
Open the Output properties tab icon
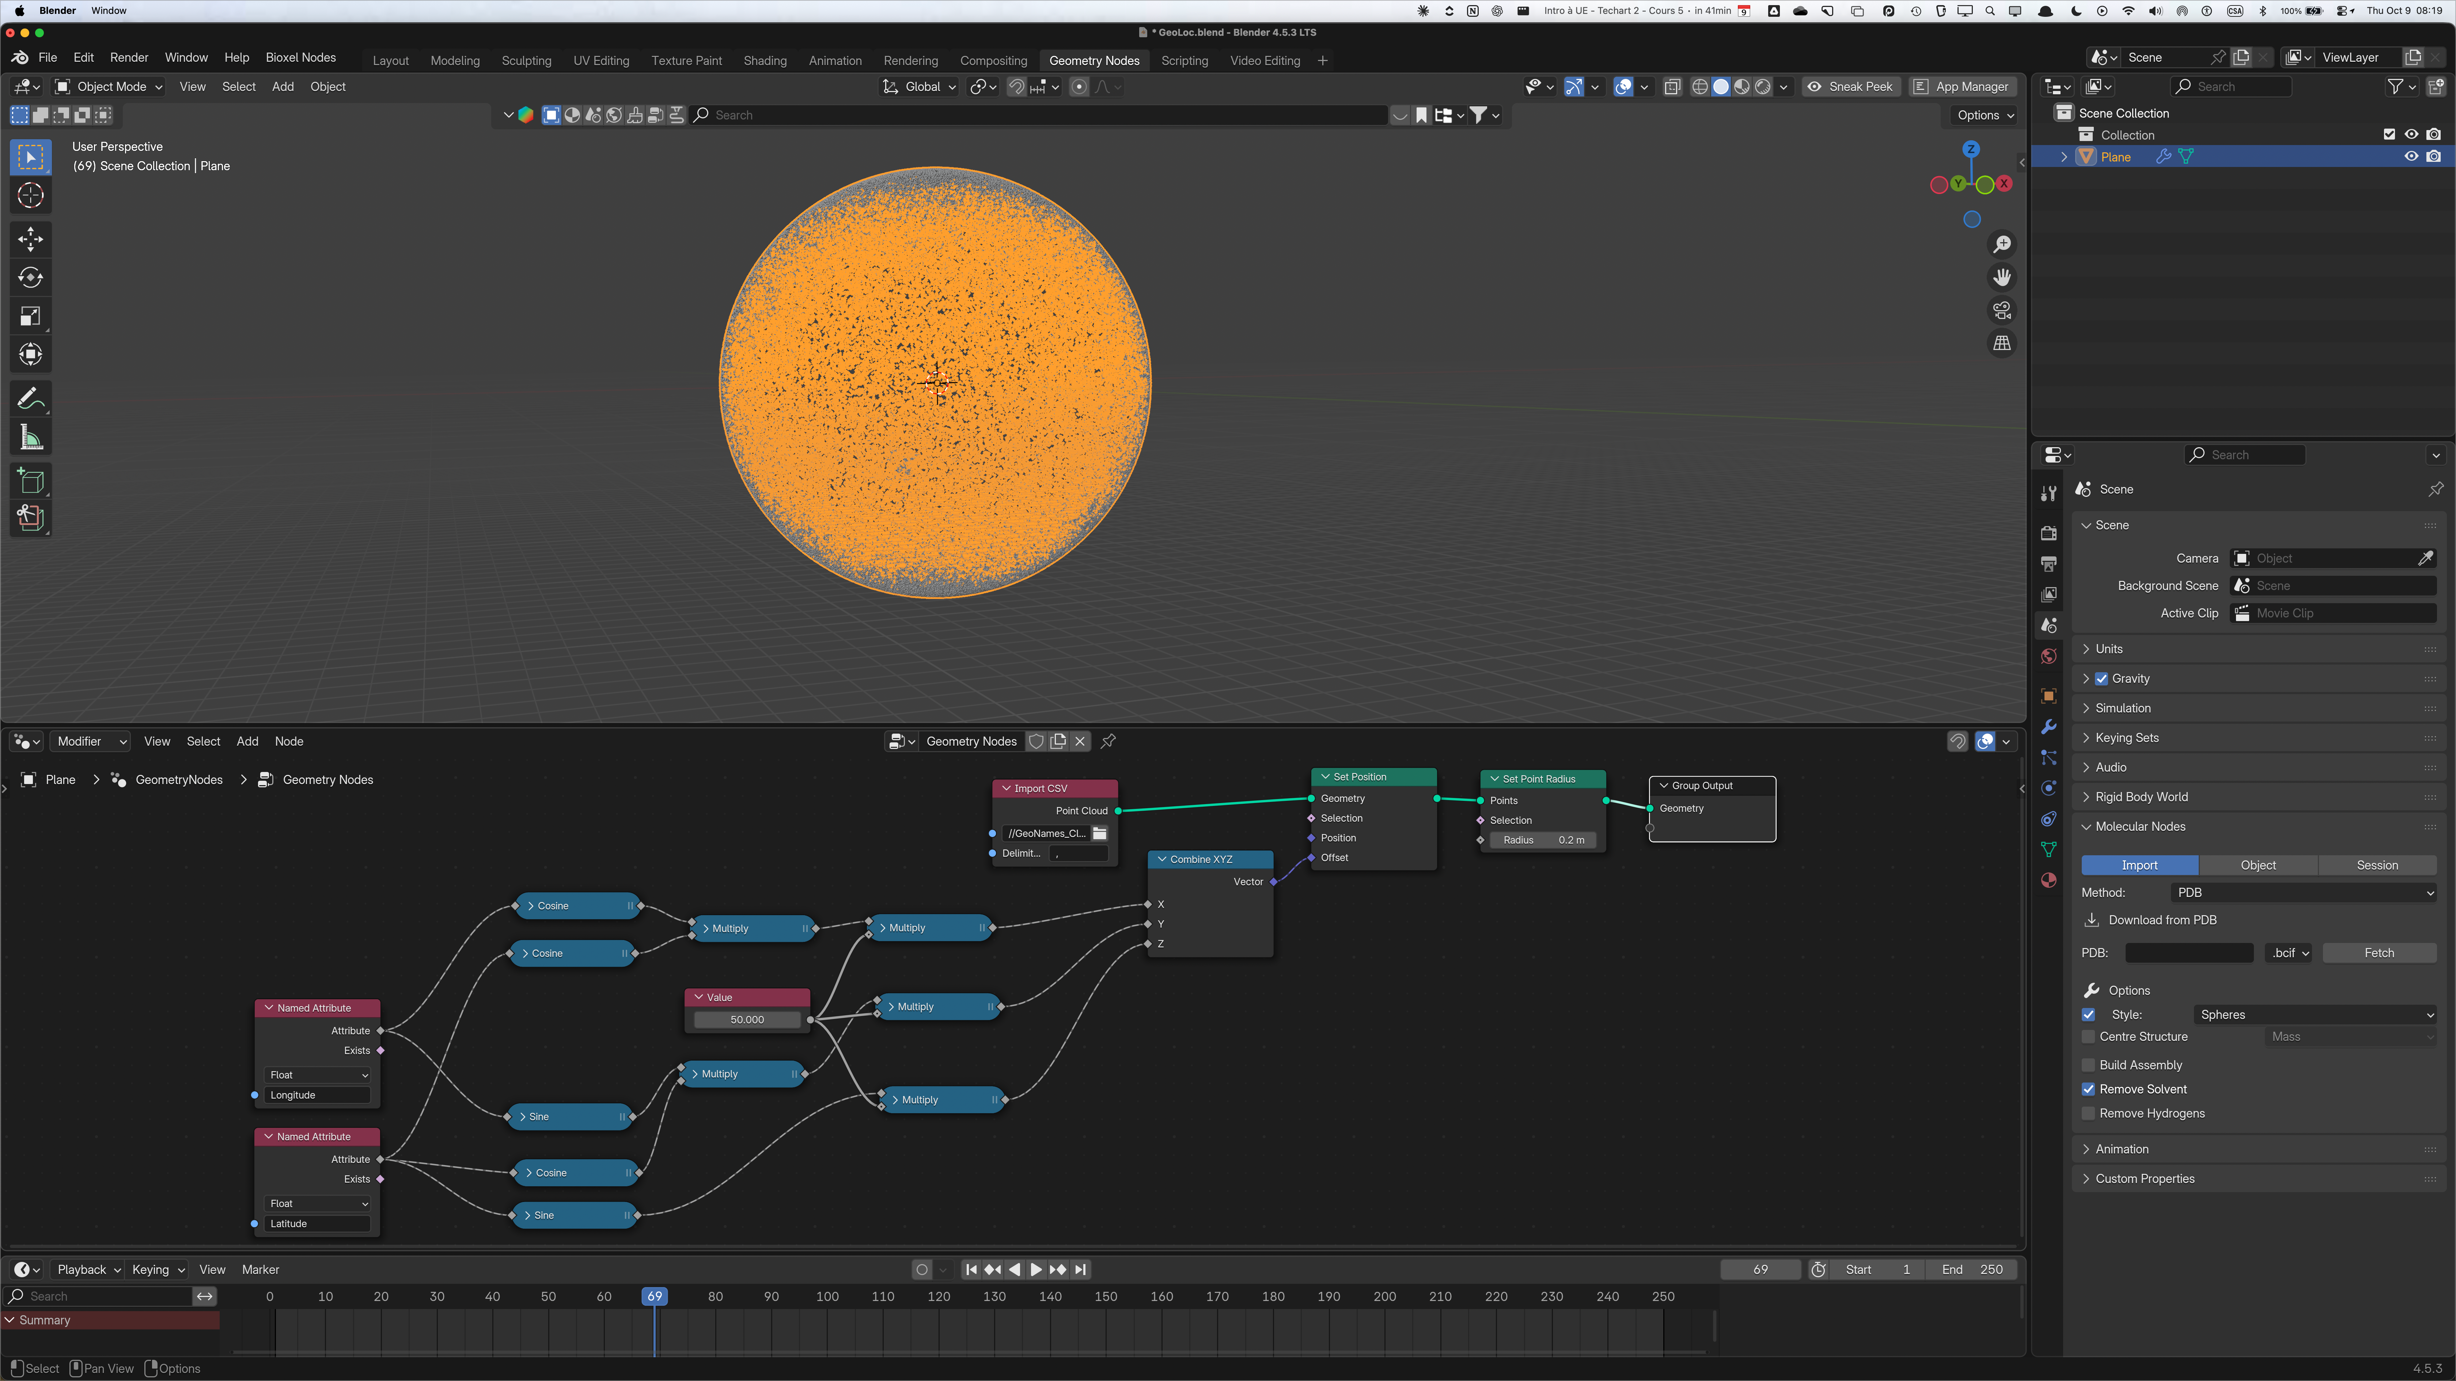tap(2049, 563)
